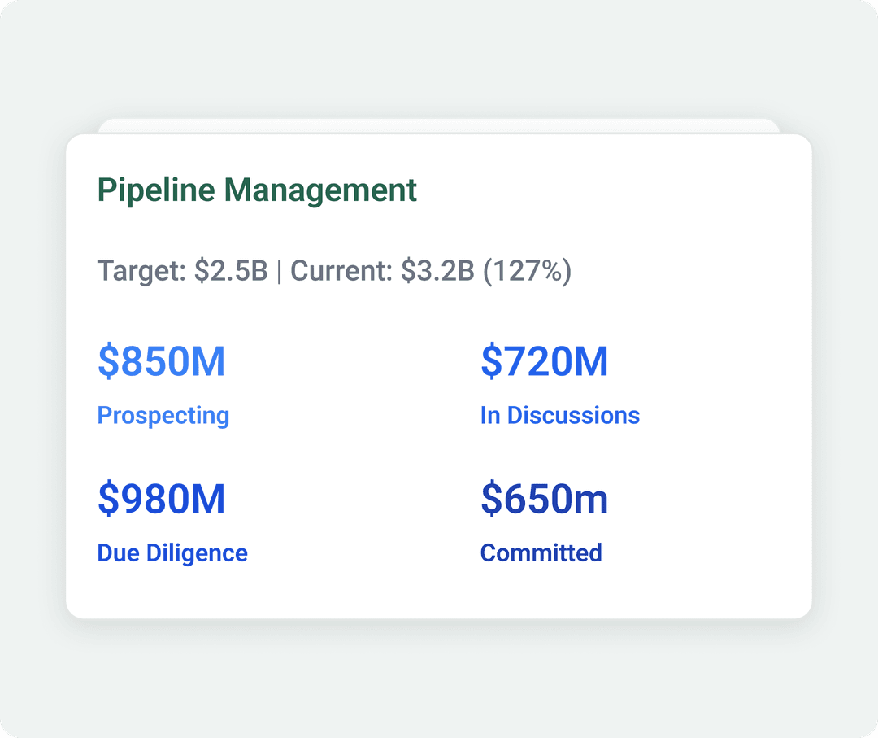The height and width of the screenshot is (738, 878).
Task: Click the Pipeline Management heading
Action: (257, 190)
